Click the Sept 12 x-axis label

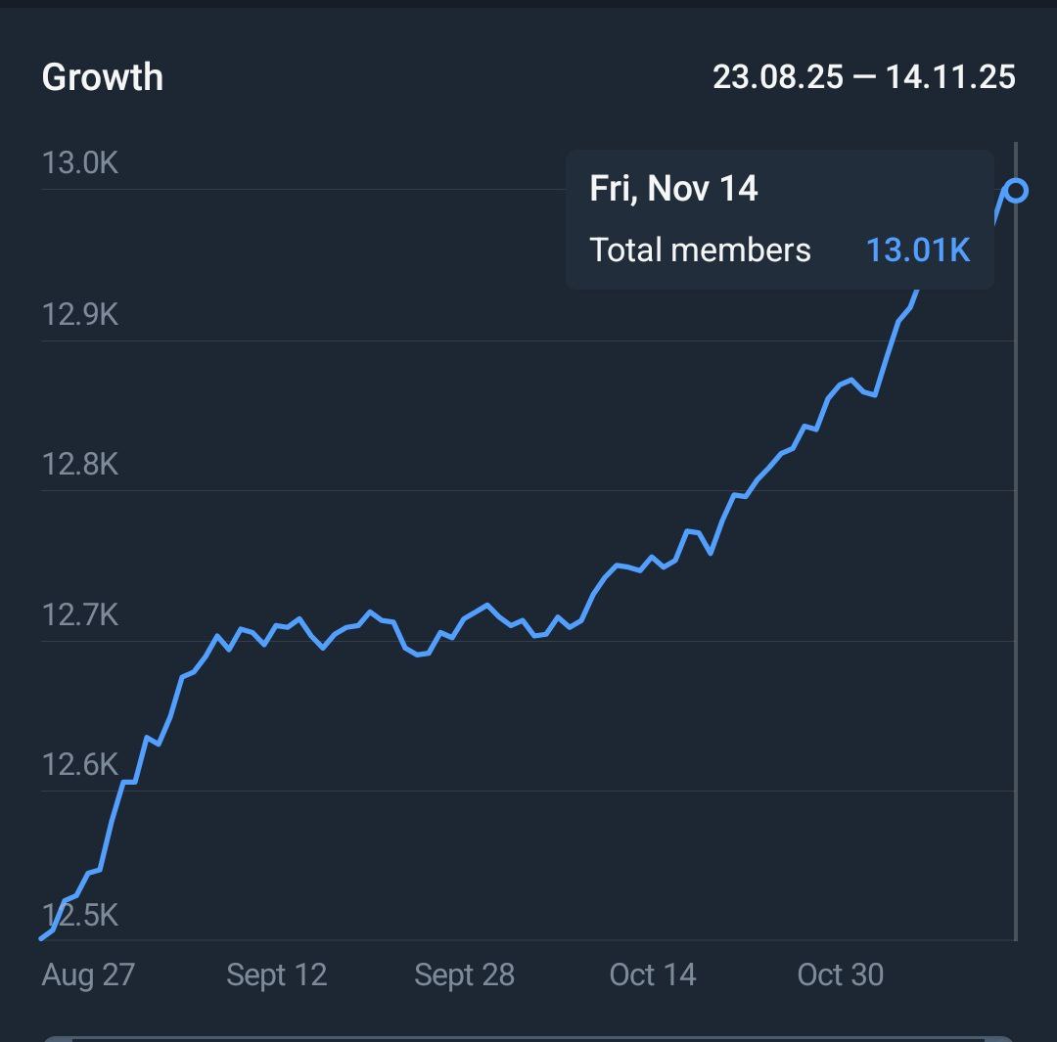click(x=276, y=974)
